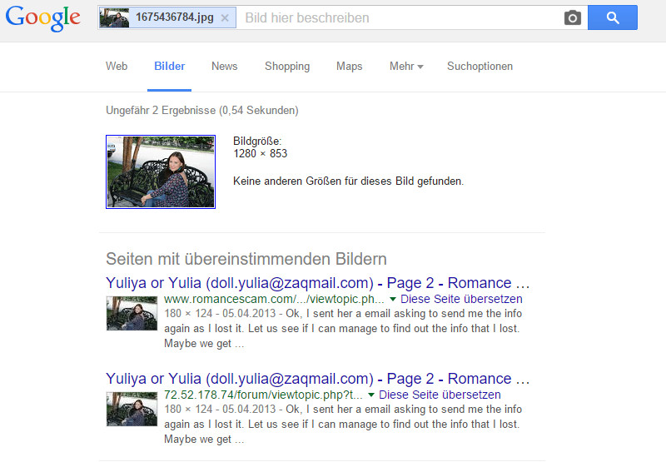This screenshot has height=462, width=666.
Task: Open first 'Yuliya or Yulia' result title link
Action: (x=317, y=283)
